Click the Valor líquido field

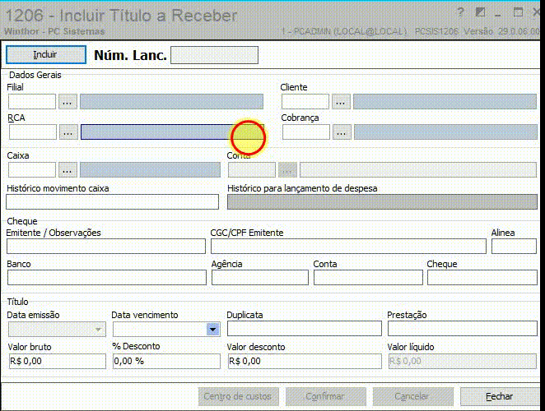pos(463,361)
